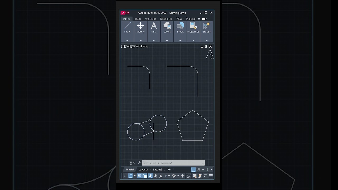Open Object snap settings dropdown arrow
This screenshot has height=190, width=338.
[135, 176]
